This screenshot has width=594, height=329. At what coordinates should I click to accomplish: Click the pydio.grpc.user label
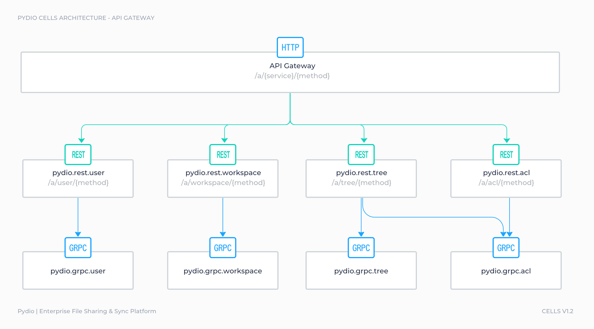point(78,271)
